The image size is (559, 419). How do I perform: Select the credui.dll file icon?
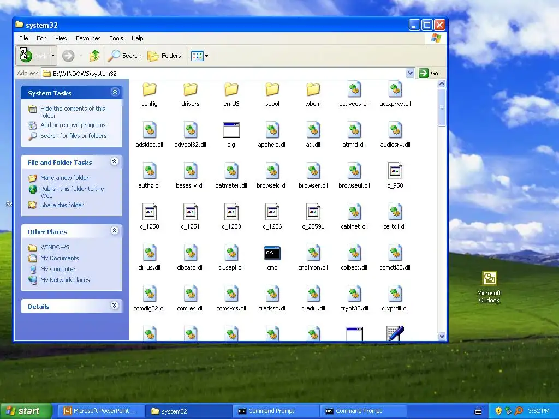point(313,294)
